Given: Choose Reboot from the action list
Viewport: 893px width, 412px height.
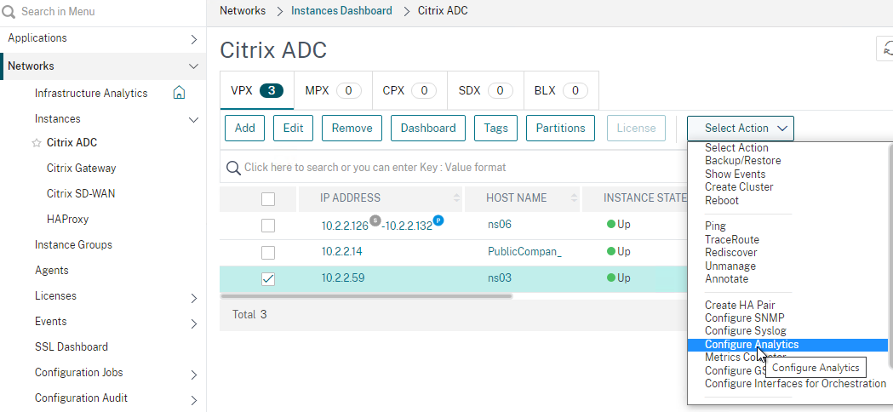Looking at the screenshot, I should pyautogui.click(x=722, y=201).
